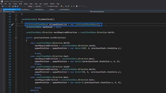Open the Debug configuration dropdown

coord(31,6)
